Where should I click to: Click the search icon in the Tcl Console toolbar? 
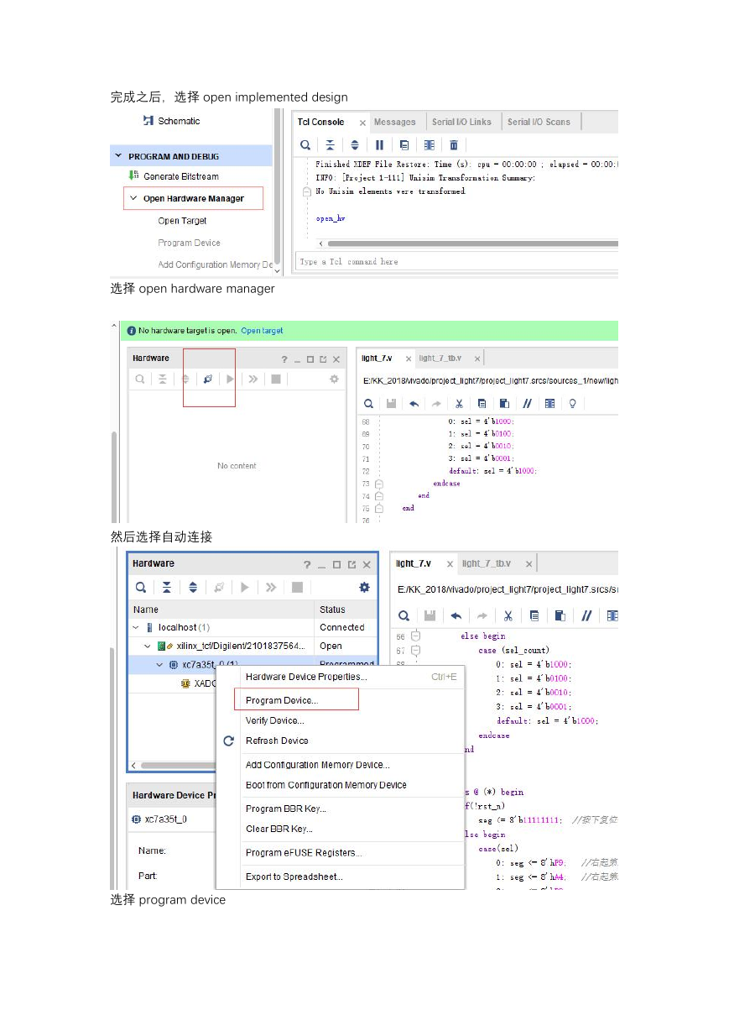point(306,144)
